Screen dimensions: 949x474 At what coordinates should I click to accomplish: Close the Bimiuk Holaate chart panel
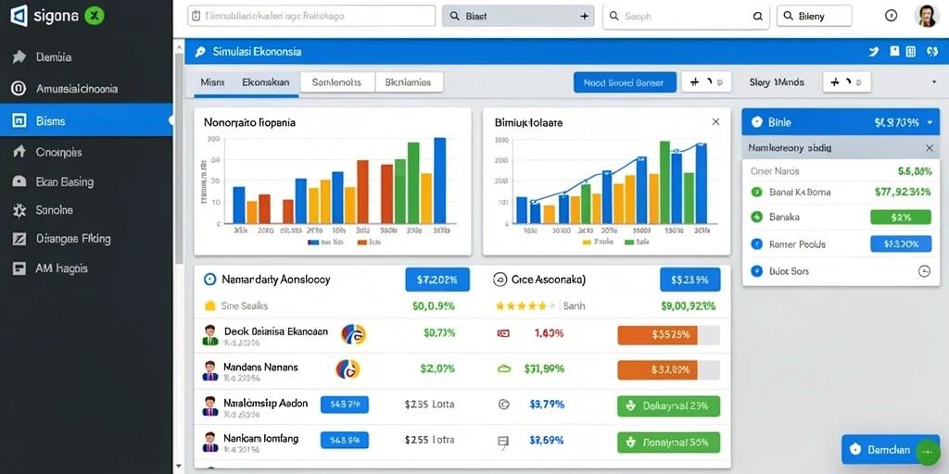(x=715, y=121)
